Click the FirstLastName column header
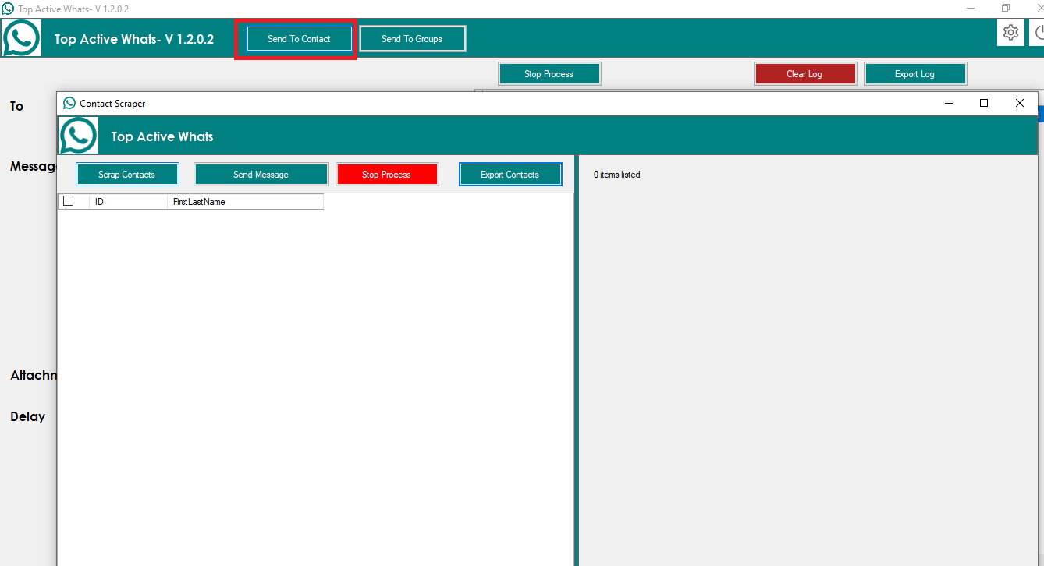Screen dimensions: 1044x566 245,202
